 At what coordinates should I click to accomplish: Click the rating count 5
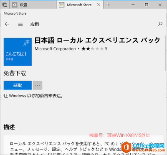106,49
